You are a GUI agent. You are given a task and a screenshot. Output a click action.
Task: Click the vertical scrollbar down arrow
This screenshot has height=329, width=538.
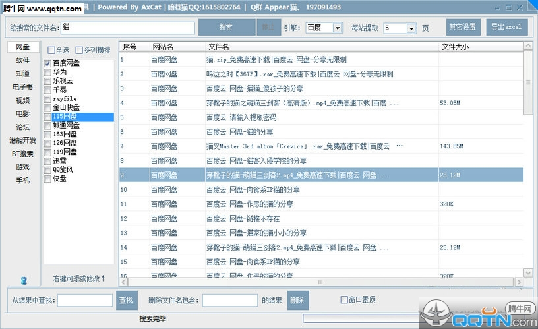[x=527, y=273]
